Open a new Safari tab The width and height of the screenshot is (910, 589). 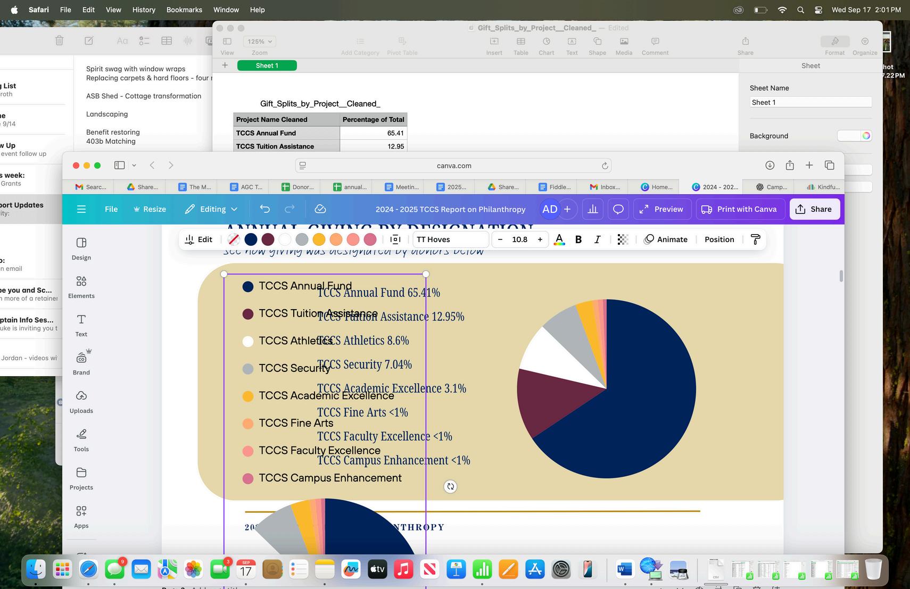click(809, 165)
